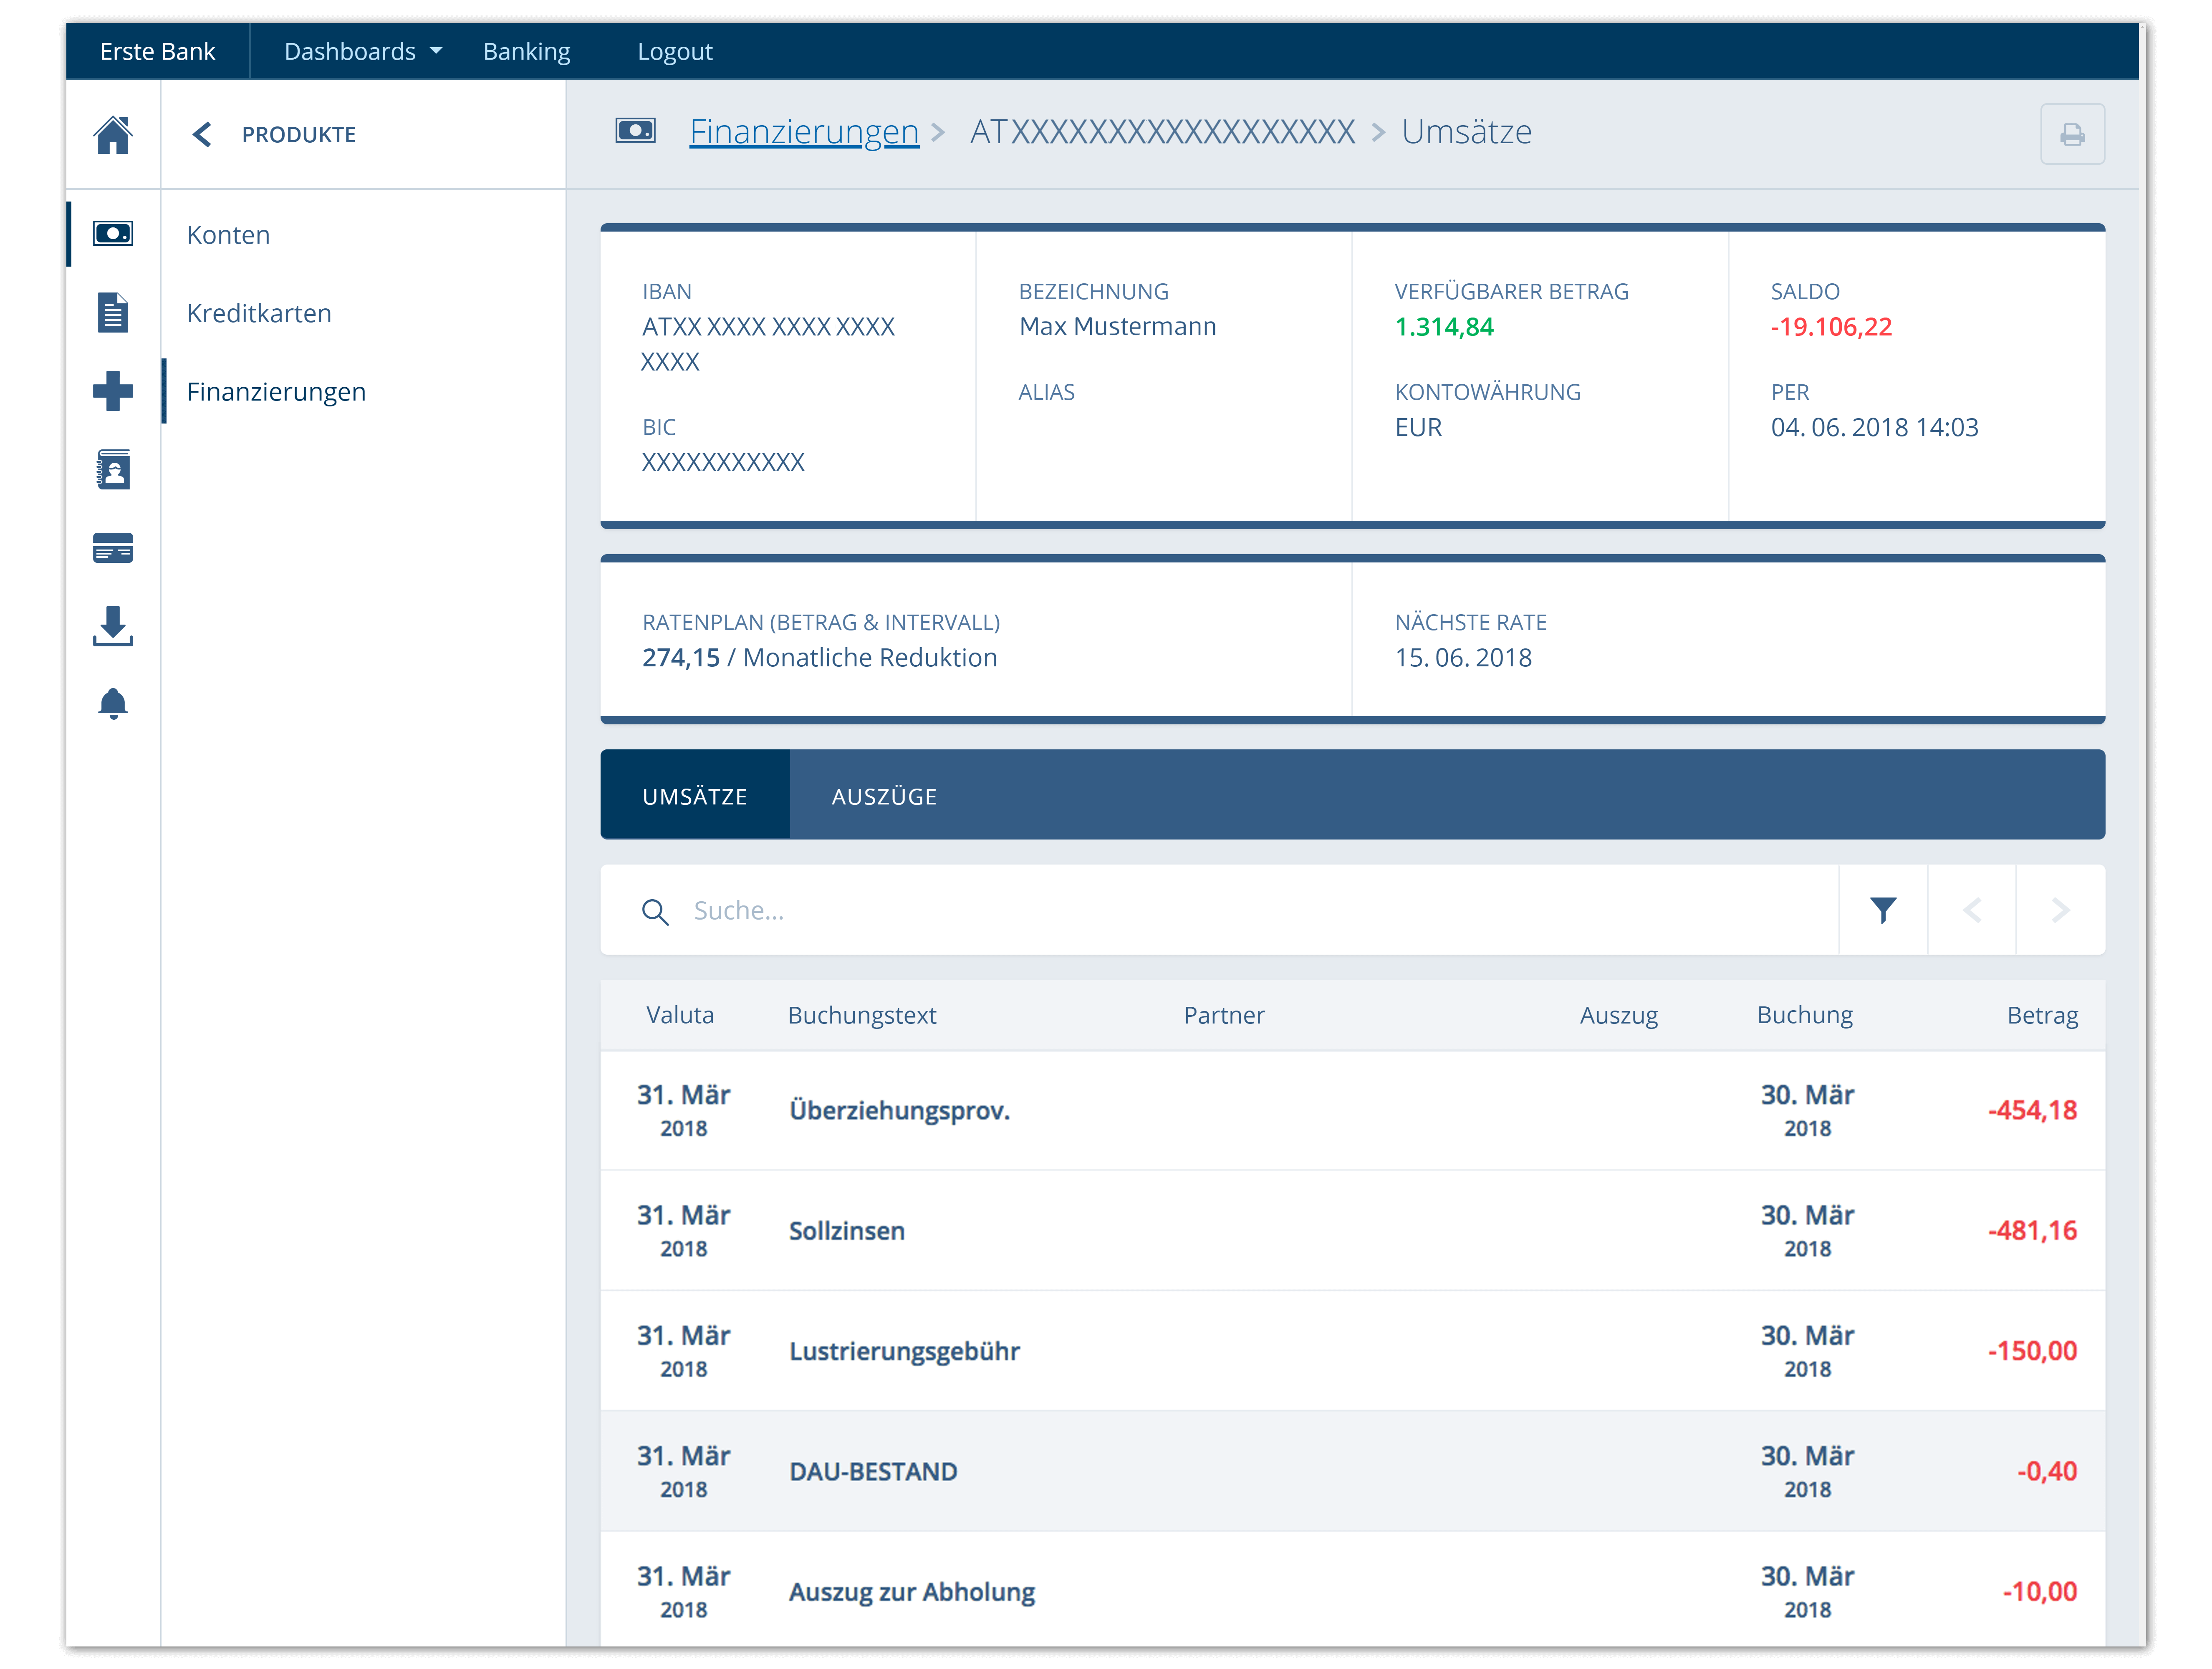The height and width of the screenshot is (1669, 2212).
Task: Sort by the Auszug column header
Action: (x=1618, y=1015)
